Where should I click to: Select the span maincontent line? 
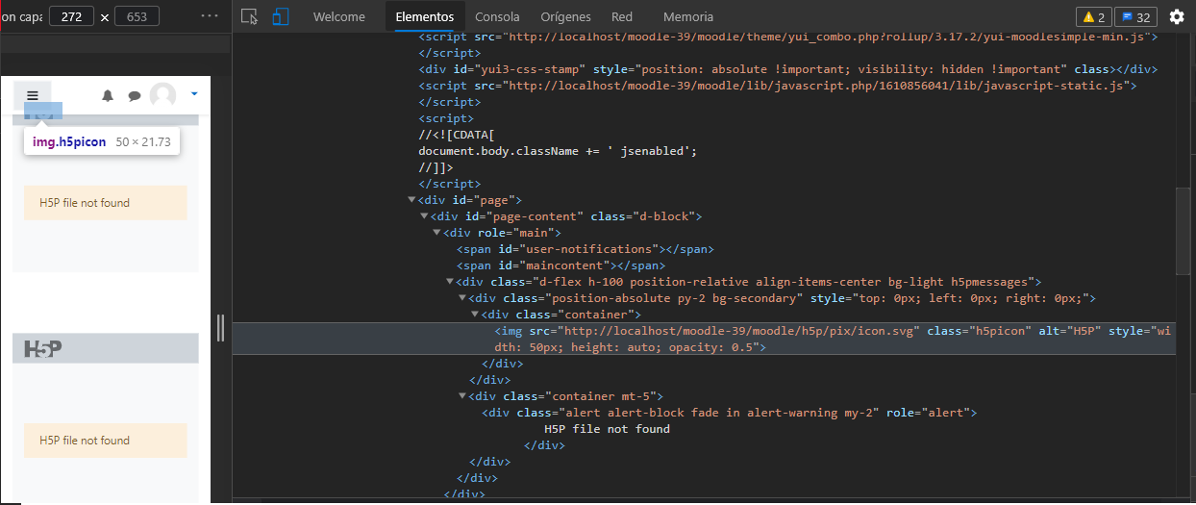coord(561,265)
